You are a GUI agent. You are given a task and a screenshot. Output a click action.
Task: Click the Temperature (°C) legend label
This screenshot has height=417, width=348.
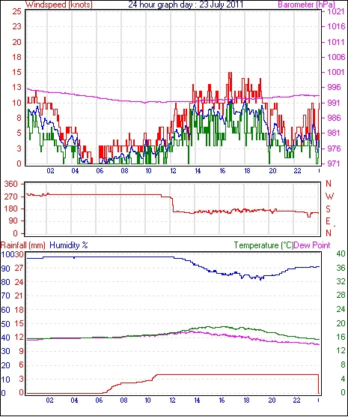263,245
